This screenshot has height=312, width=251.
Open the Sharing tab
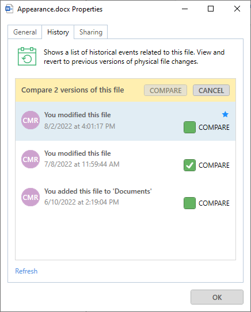[x=91, y=32]
